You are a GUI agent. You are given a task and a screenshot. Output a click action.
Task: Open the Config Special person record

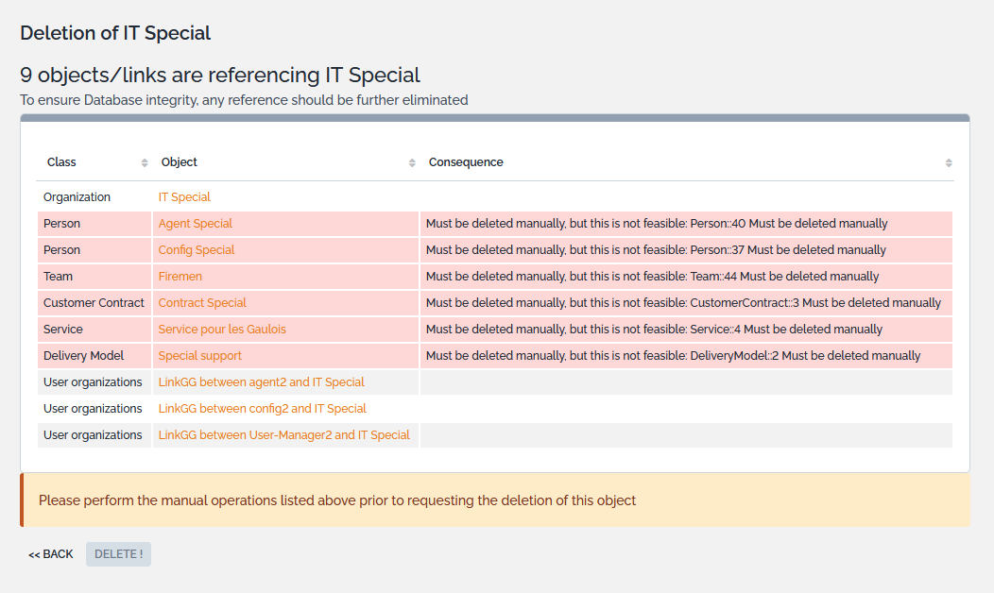(x=196, y=249)
